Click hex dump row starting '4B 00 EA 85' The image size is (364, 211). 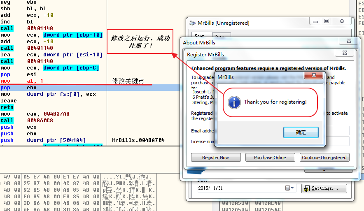pyautogui.click(x=79, y=197)
